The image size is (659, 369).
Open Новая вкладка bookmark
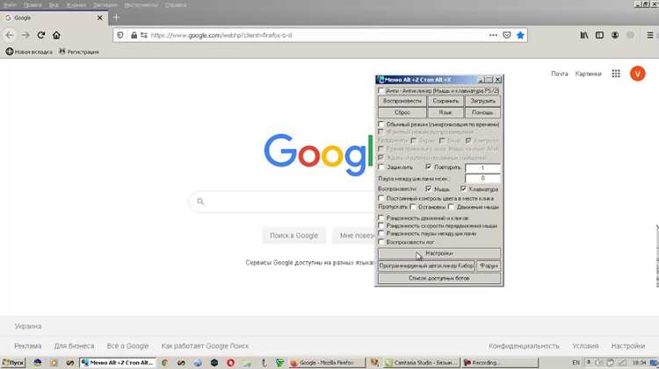pos(29,52)
